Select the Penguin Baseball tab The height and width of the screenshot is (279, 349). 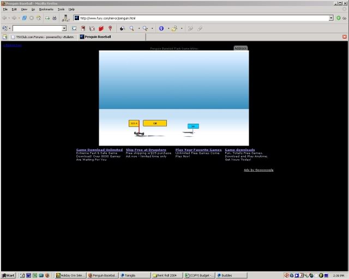click(x=111, y=37)
